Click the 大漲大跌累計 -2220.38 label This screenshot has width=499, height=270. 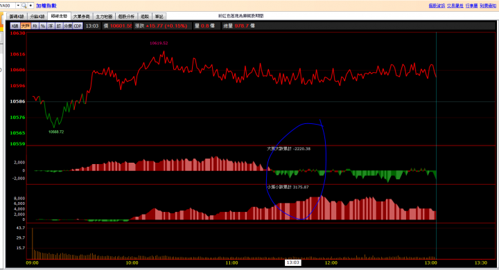[x=288, y=149]
